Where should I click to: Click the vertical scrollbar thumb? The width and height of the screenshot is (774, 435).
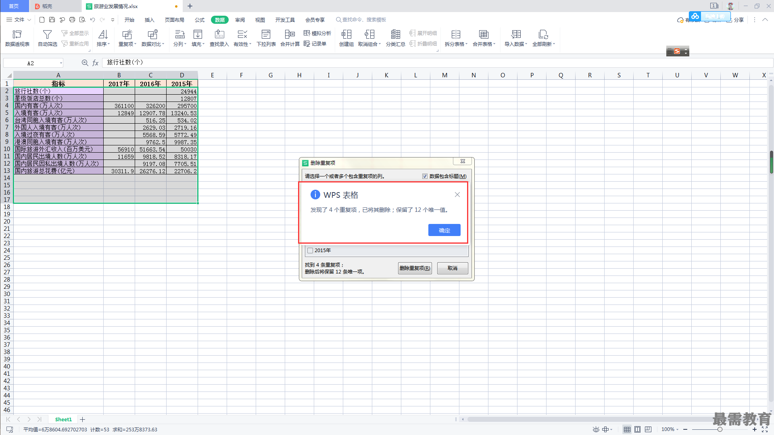click(771, 162)
